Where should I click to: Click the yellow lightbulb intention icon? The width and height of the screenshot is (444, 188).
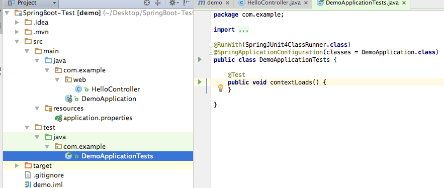221,88
